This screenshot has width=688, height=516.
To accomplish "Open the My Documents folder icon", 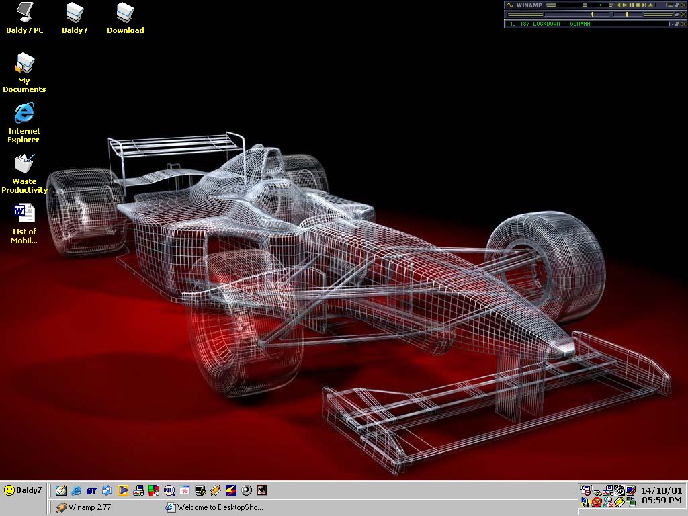I will [24, 64].
